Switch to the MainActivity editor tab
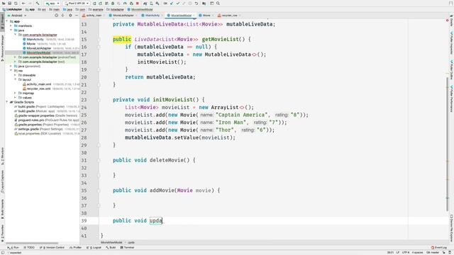Viewport: 454px width, 255px height. pyautogui.click(x=152, y=16)
